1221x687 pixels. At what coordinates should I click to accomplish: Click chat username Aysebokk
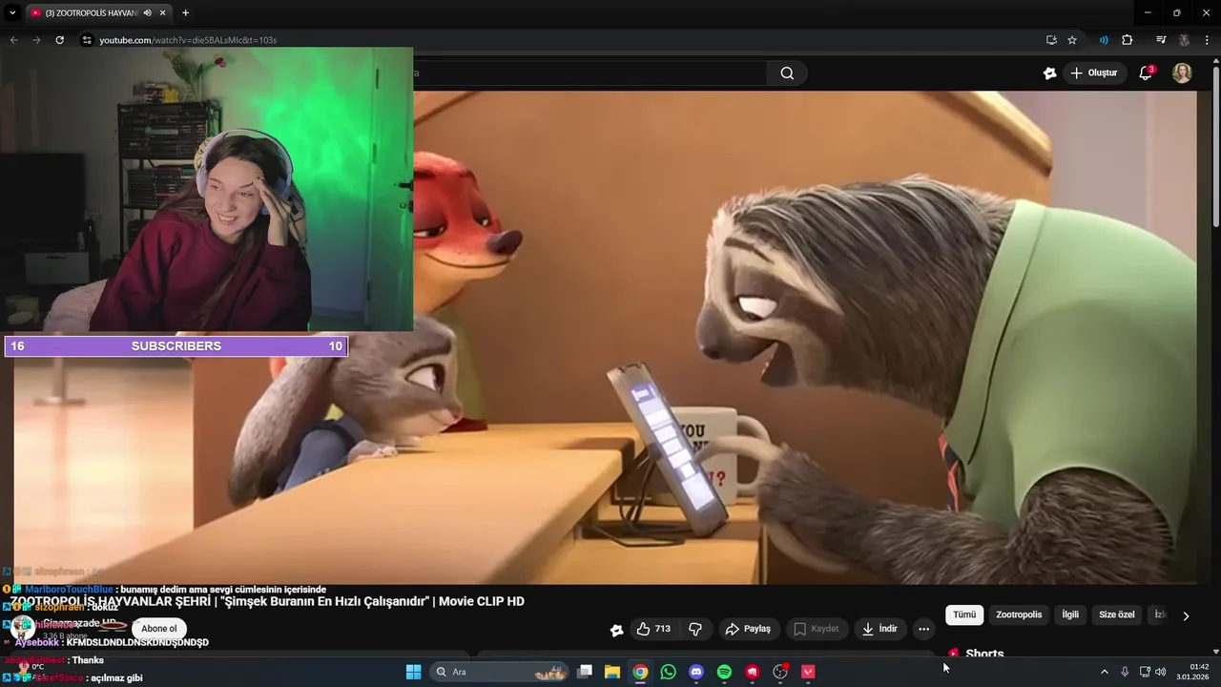click(37, 642)
